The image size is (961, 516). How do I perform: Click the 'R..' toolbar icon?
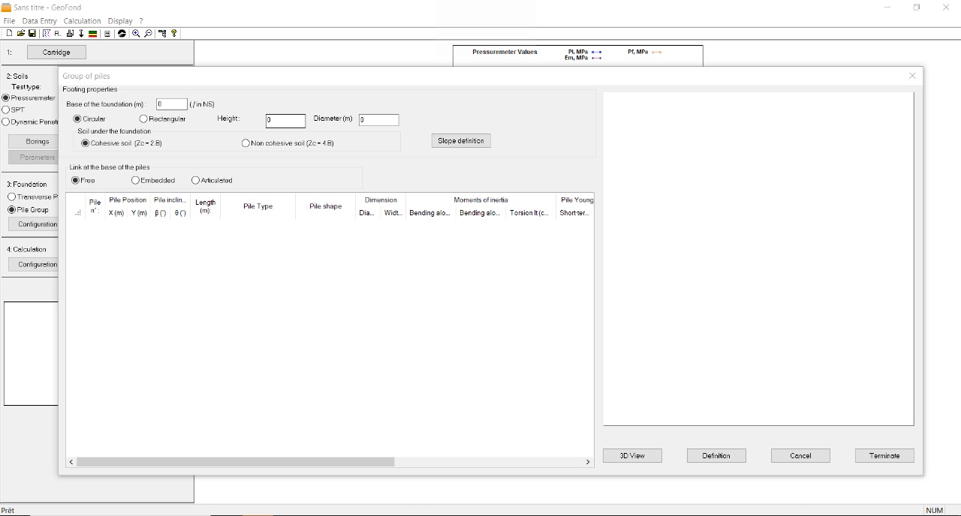[58, 33]
